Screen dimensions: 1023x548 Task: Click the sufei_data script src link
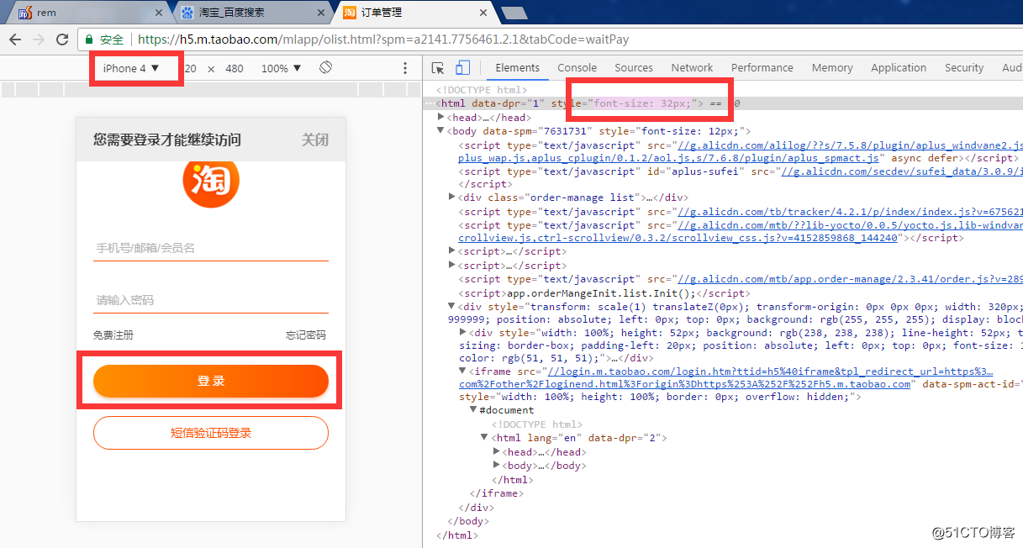(902, 171)
